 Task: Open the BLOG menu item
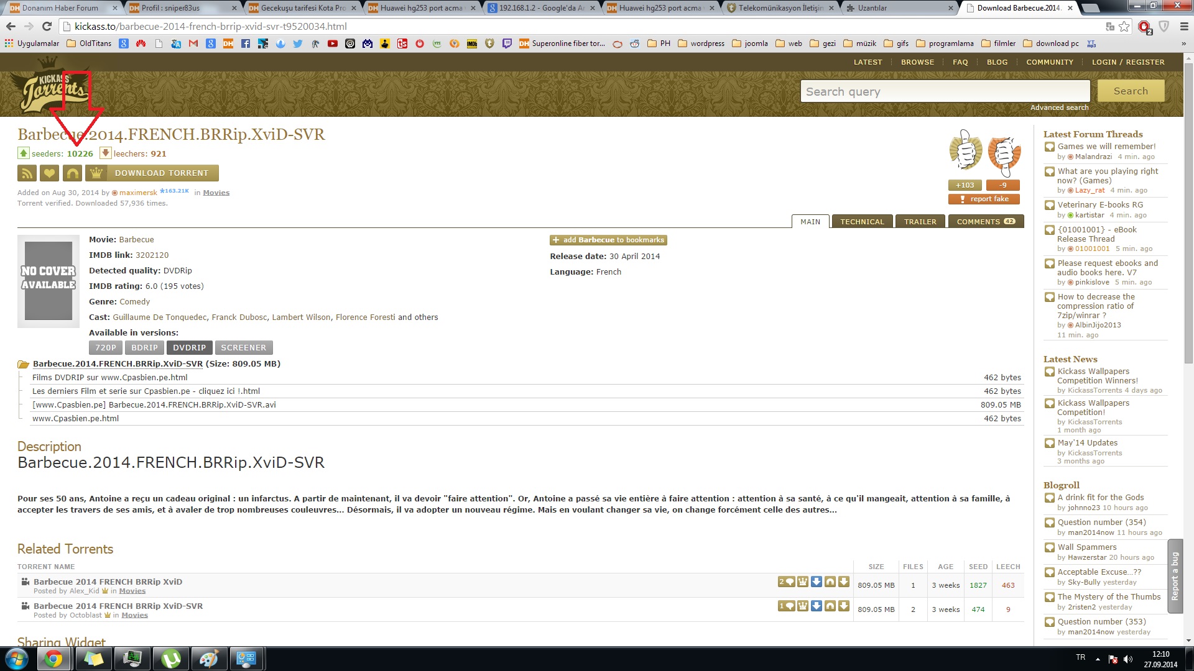click(x=997, y=62)
